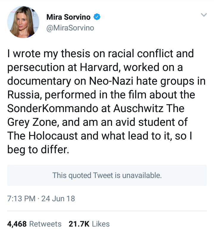This screenshot has height=237, width=214.
Task: View the Likes label list
Action: (101, 224)
